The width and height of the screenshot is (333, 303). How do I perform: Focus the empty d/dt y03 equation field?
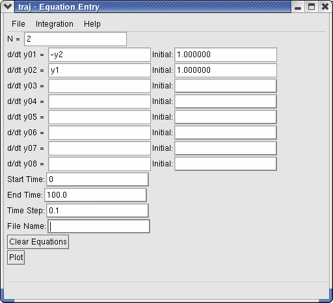click(100, 86)
